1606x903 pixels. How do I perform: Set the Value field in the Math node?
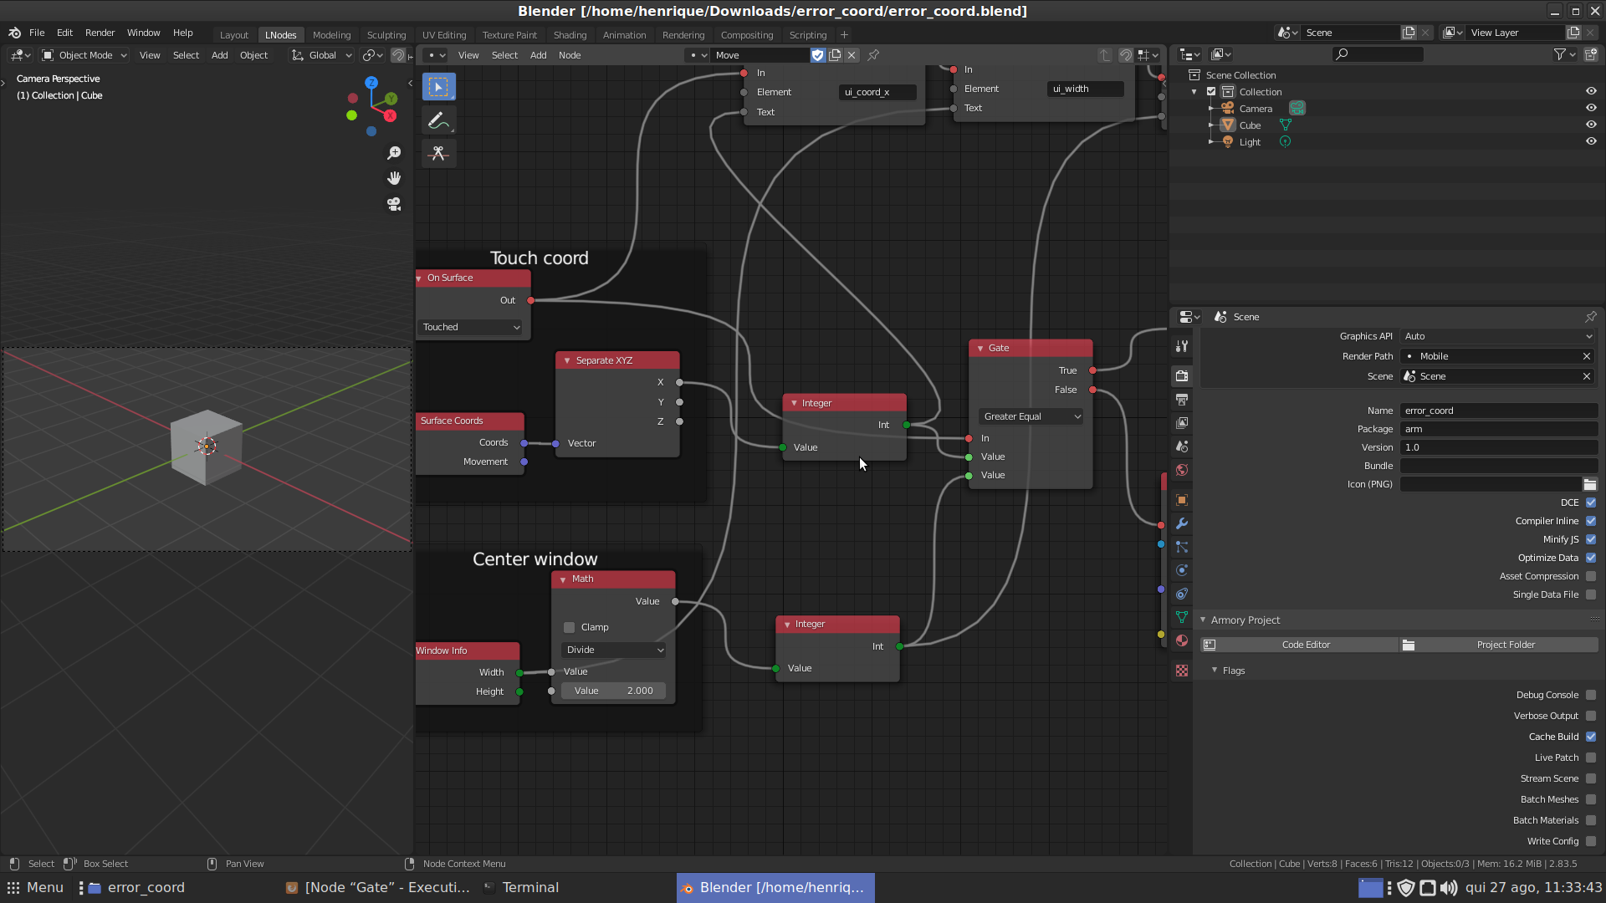[x=613, y=691]
